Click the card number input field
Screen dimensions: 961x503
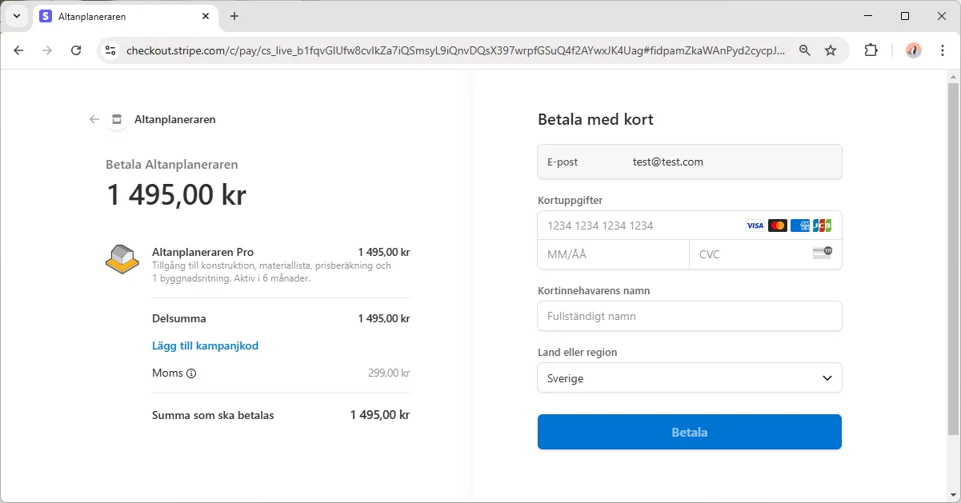[x=640, y=226]
